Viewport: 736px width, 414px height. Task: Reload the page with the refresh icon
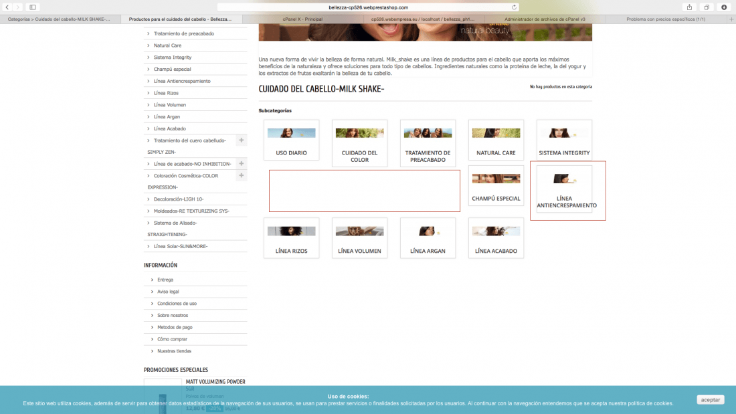tap(514, 7)
